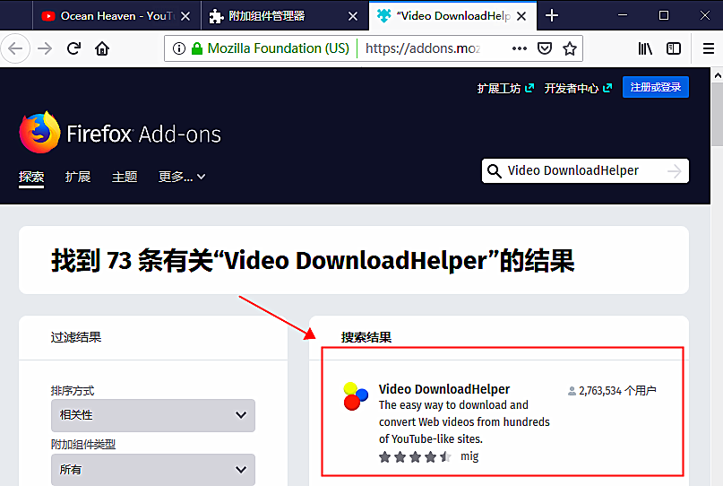Viewport: 723px width, 486px height.
Task: Click the author name mig
Action: coord(469,456)
